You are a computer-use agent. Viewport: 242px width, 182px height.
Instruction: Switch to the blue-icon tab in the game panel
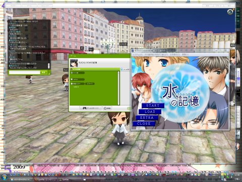tap(125, 69)
